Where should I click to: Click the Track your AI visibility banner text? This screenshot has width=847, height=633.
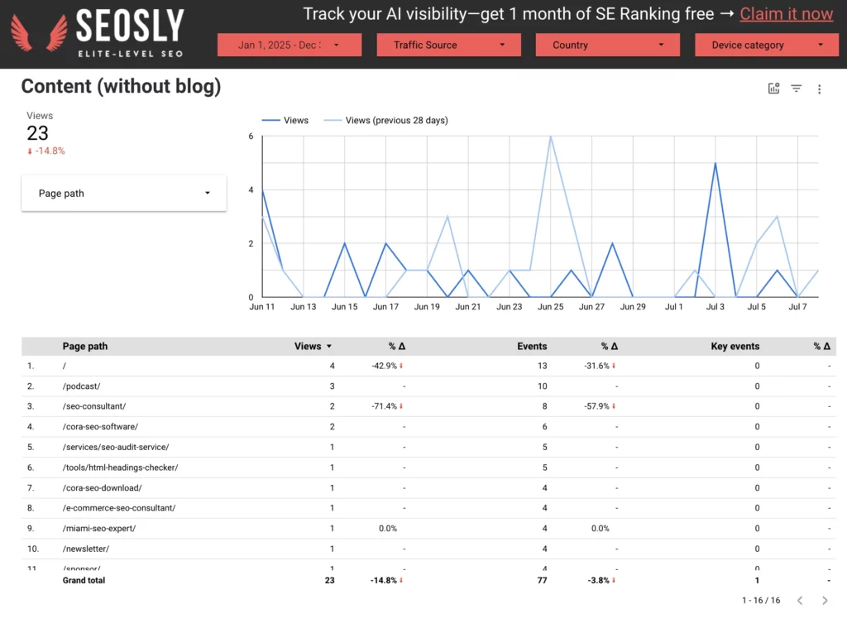pyautogui.click(x=509, y=14)
